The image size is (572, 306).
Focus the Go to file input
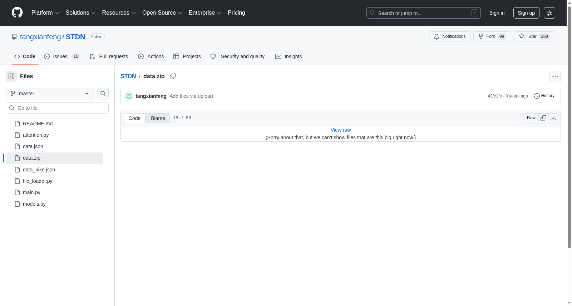coord(57,108)
